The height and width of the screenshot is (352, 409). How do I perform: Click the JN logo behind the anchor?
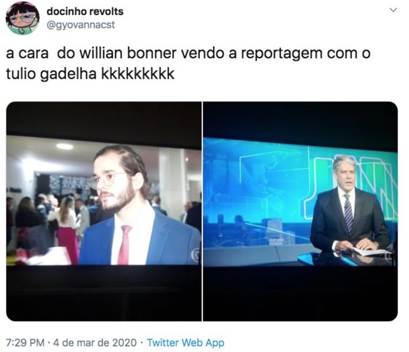click(351, 187)
